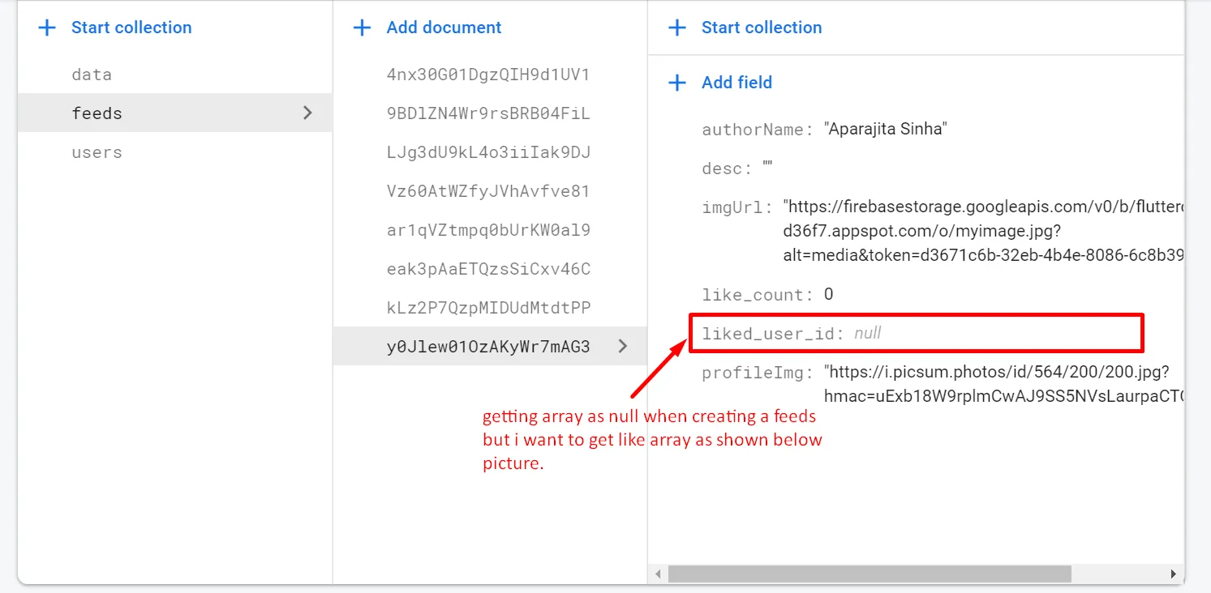Expand chevron on document y0Jlew01OzAKyWr7mAG3
1211x593 pixels.
click(x=622, y=347)
